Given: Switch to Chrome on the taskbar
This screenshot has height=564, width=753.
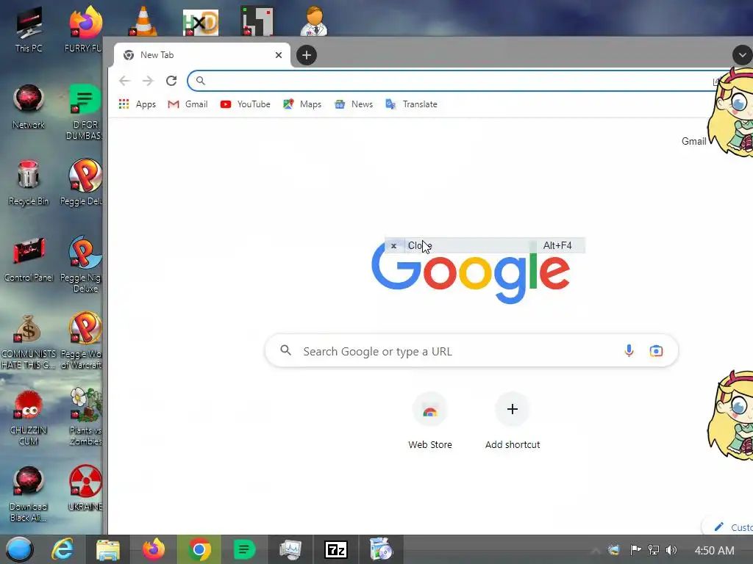Looking at the screenshot, I should (199, 549).
